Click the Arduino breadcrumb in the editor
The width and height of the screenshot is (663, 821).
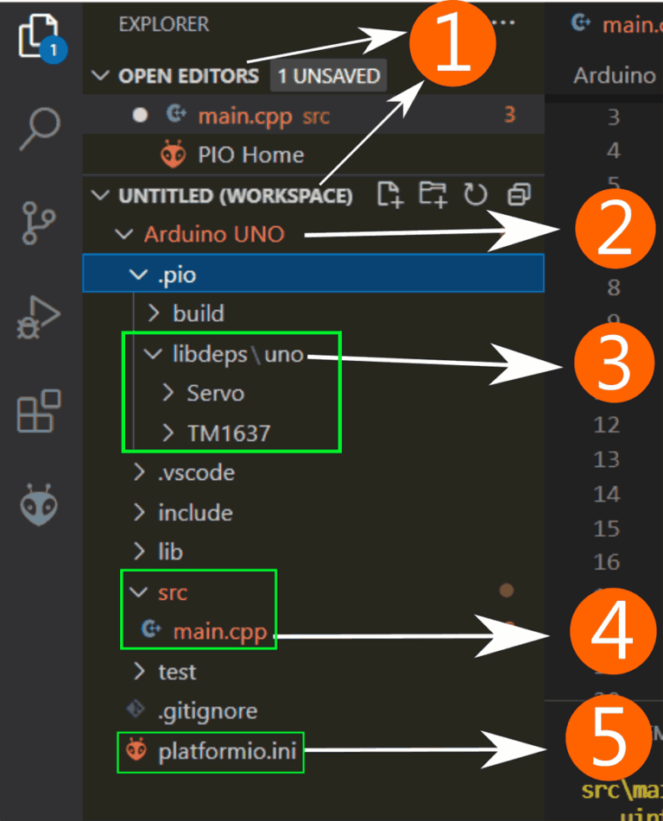615,75
